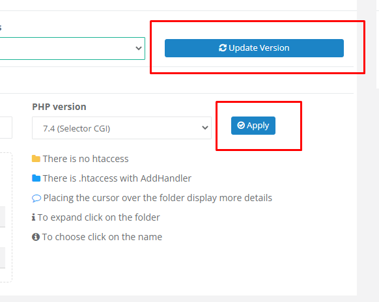Viewport: 379px width, 302px height.
Task: Click the 'There is .htaccess with AddHandler' text
Action: pyautogui.click(x=117, y=178)
